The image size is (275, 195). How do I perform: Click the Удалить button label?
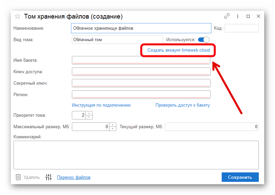pyautogui.click(x=32, y=177)
